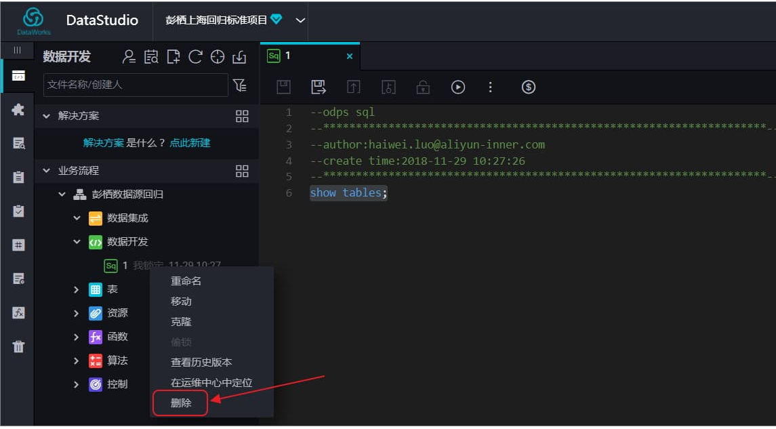Click the 'show tables;' code line
The height and width of the screenshot is (429, 776).
tap(348, 192)
